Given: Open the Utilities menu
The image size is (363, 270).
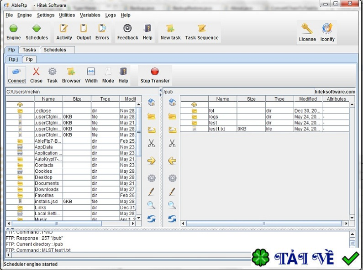Looking at the screenshot, I should coord(67,15).
